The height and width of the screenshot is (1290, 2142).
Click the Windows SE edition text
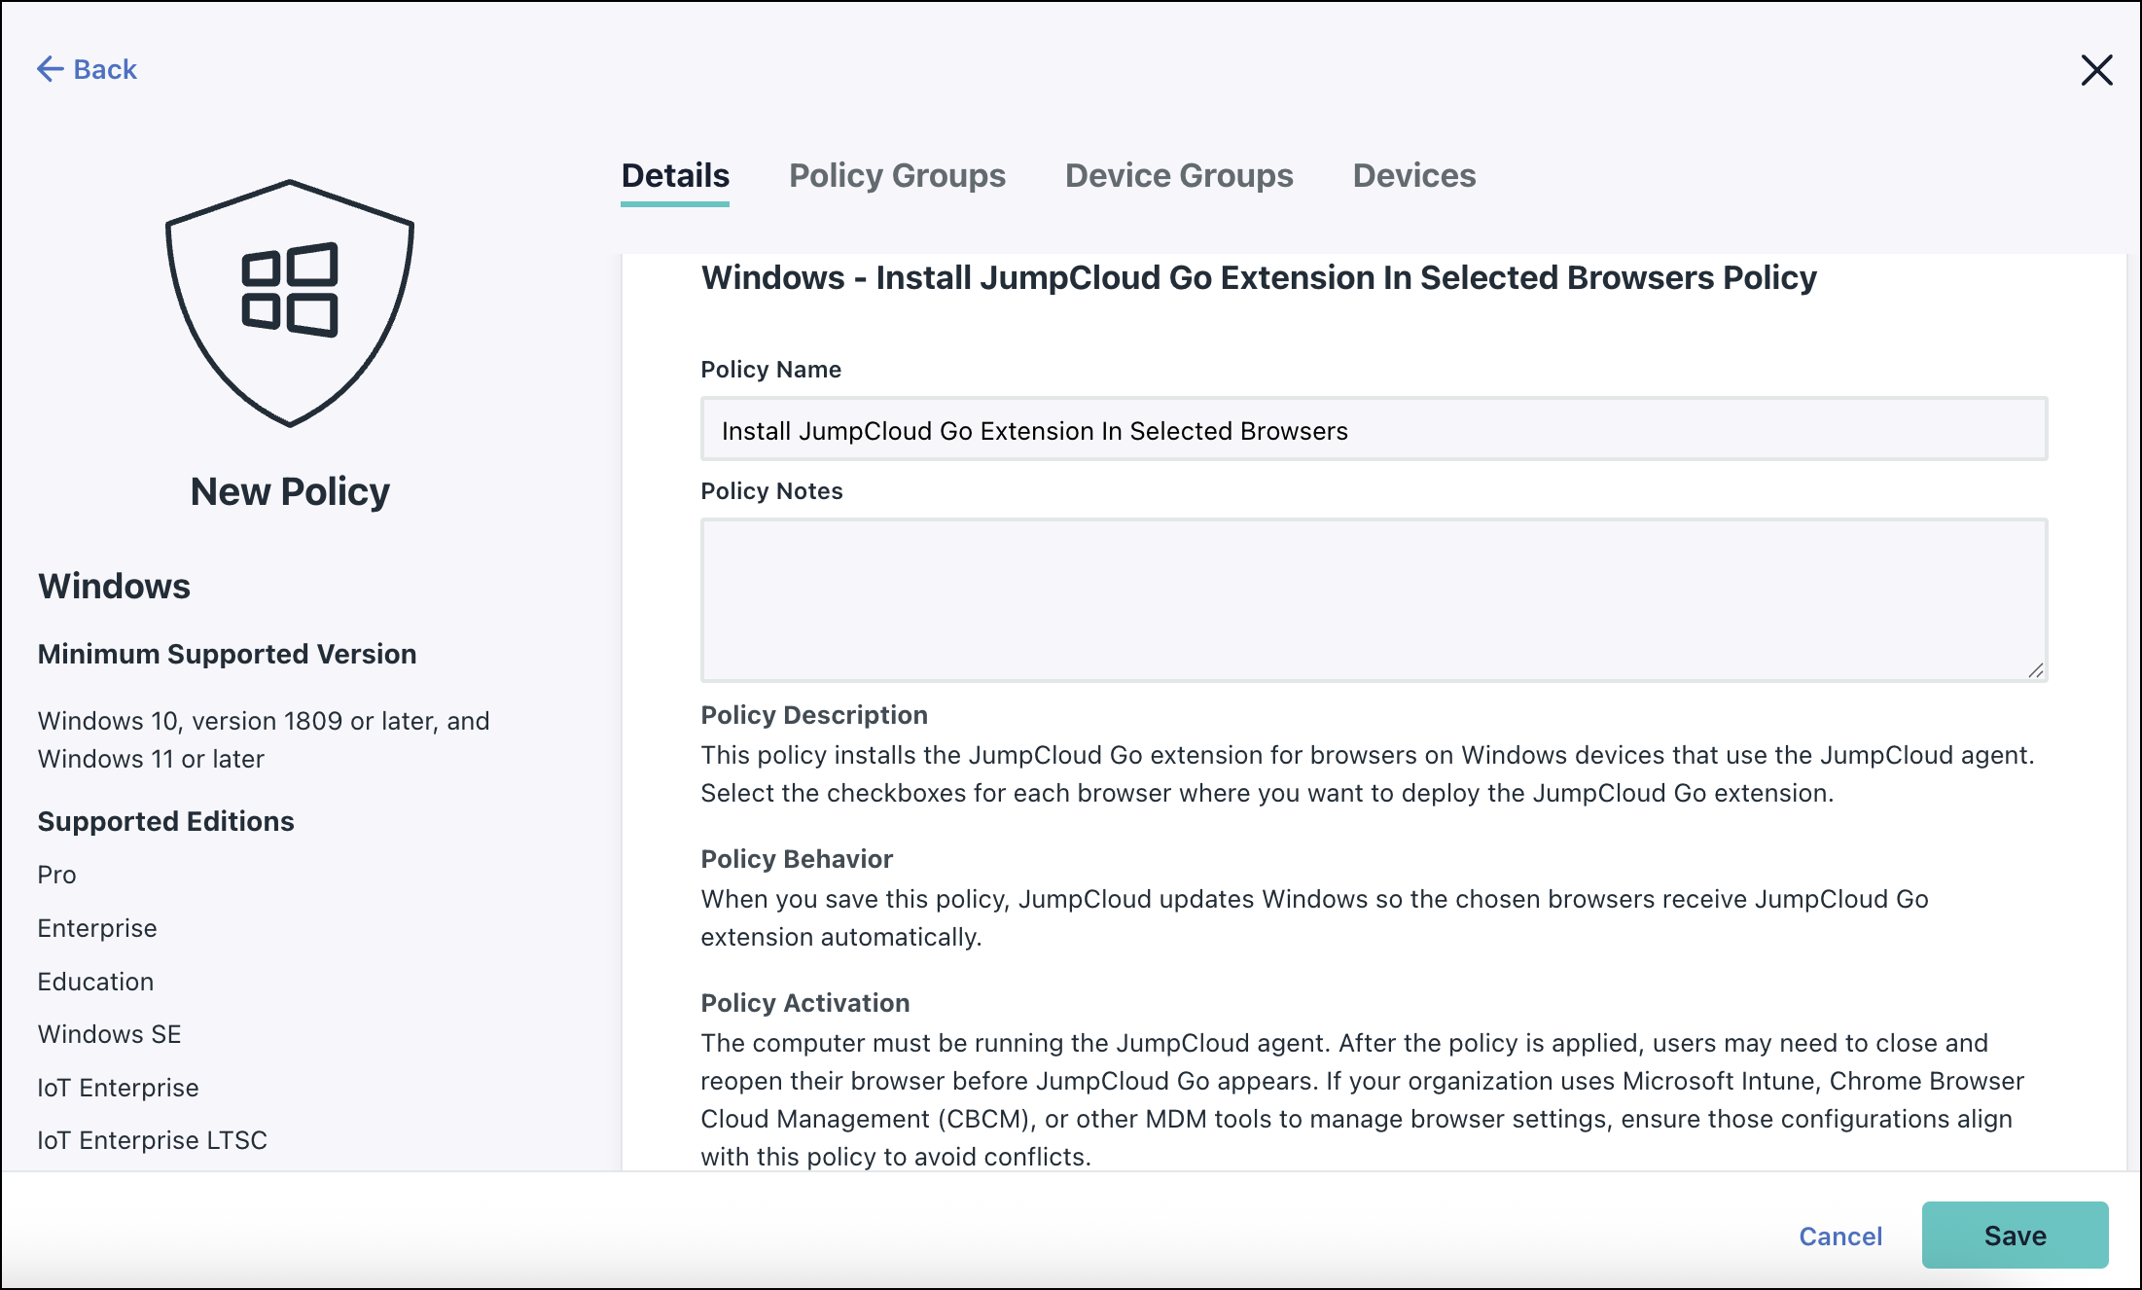pos(109,1034)
